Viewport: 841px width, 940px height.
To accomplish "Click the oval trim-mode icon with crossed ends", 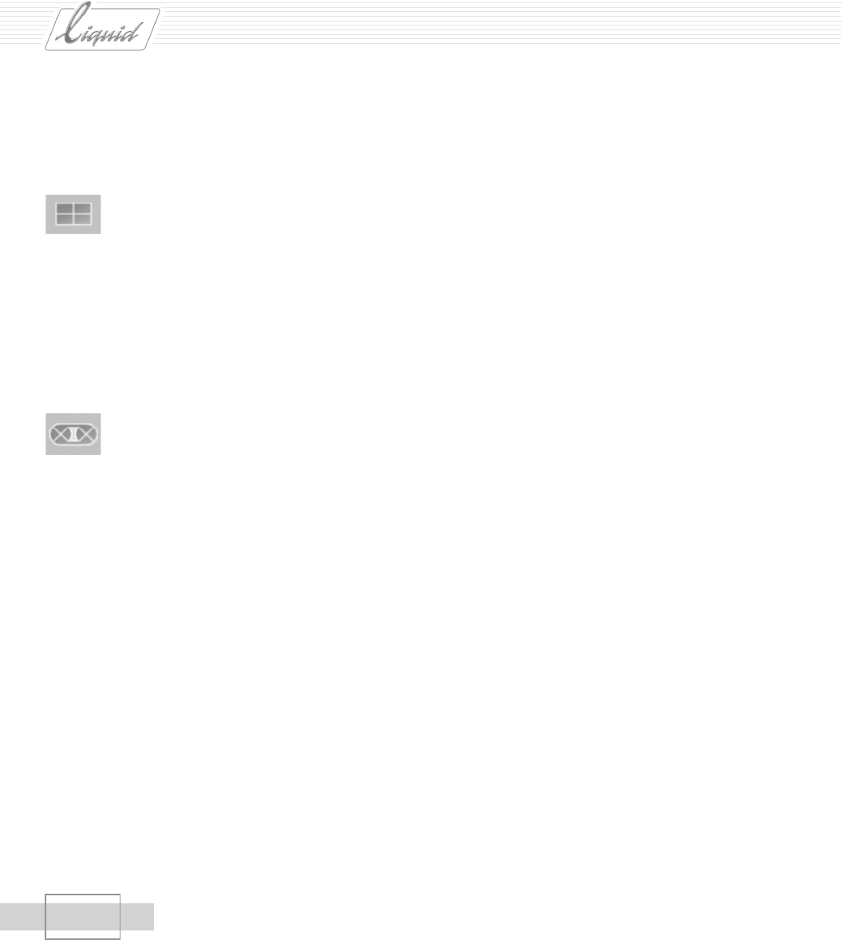I will [73, 434].
